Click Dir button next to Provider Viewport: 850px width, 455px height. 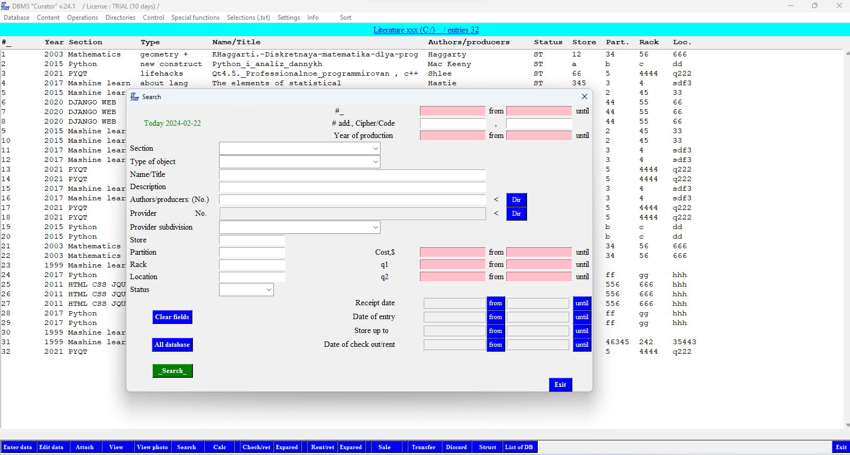click(x=516, y=214)
